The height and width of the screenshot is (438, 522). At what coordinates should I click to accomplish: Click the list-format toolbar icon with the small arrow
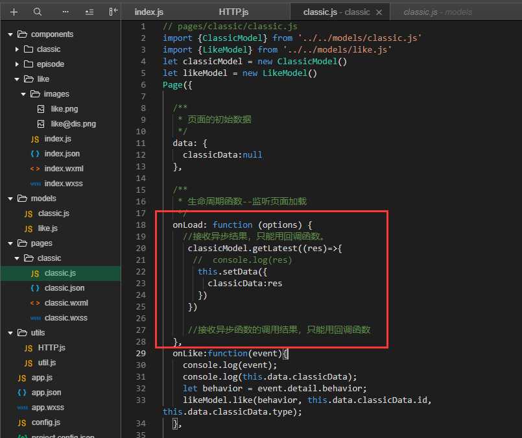pyautogui.click(x=89, y=12)
